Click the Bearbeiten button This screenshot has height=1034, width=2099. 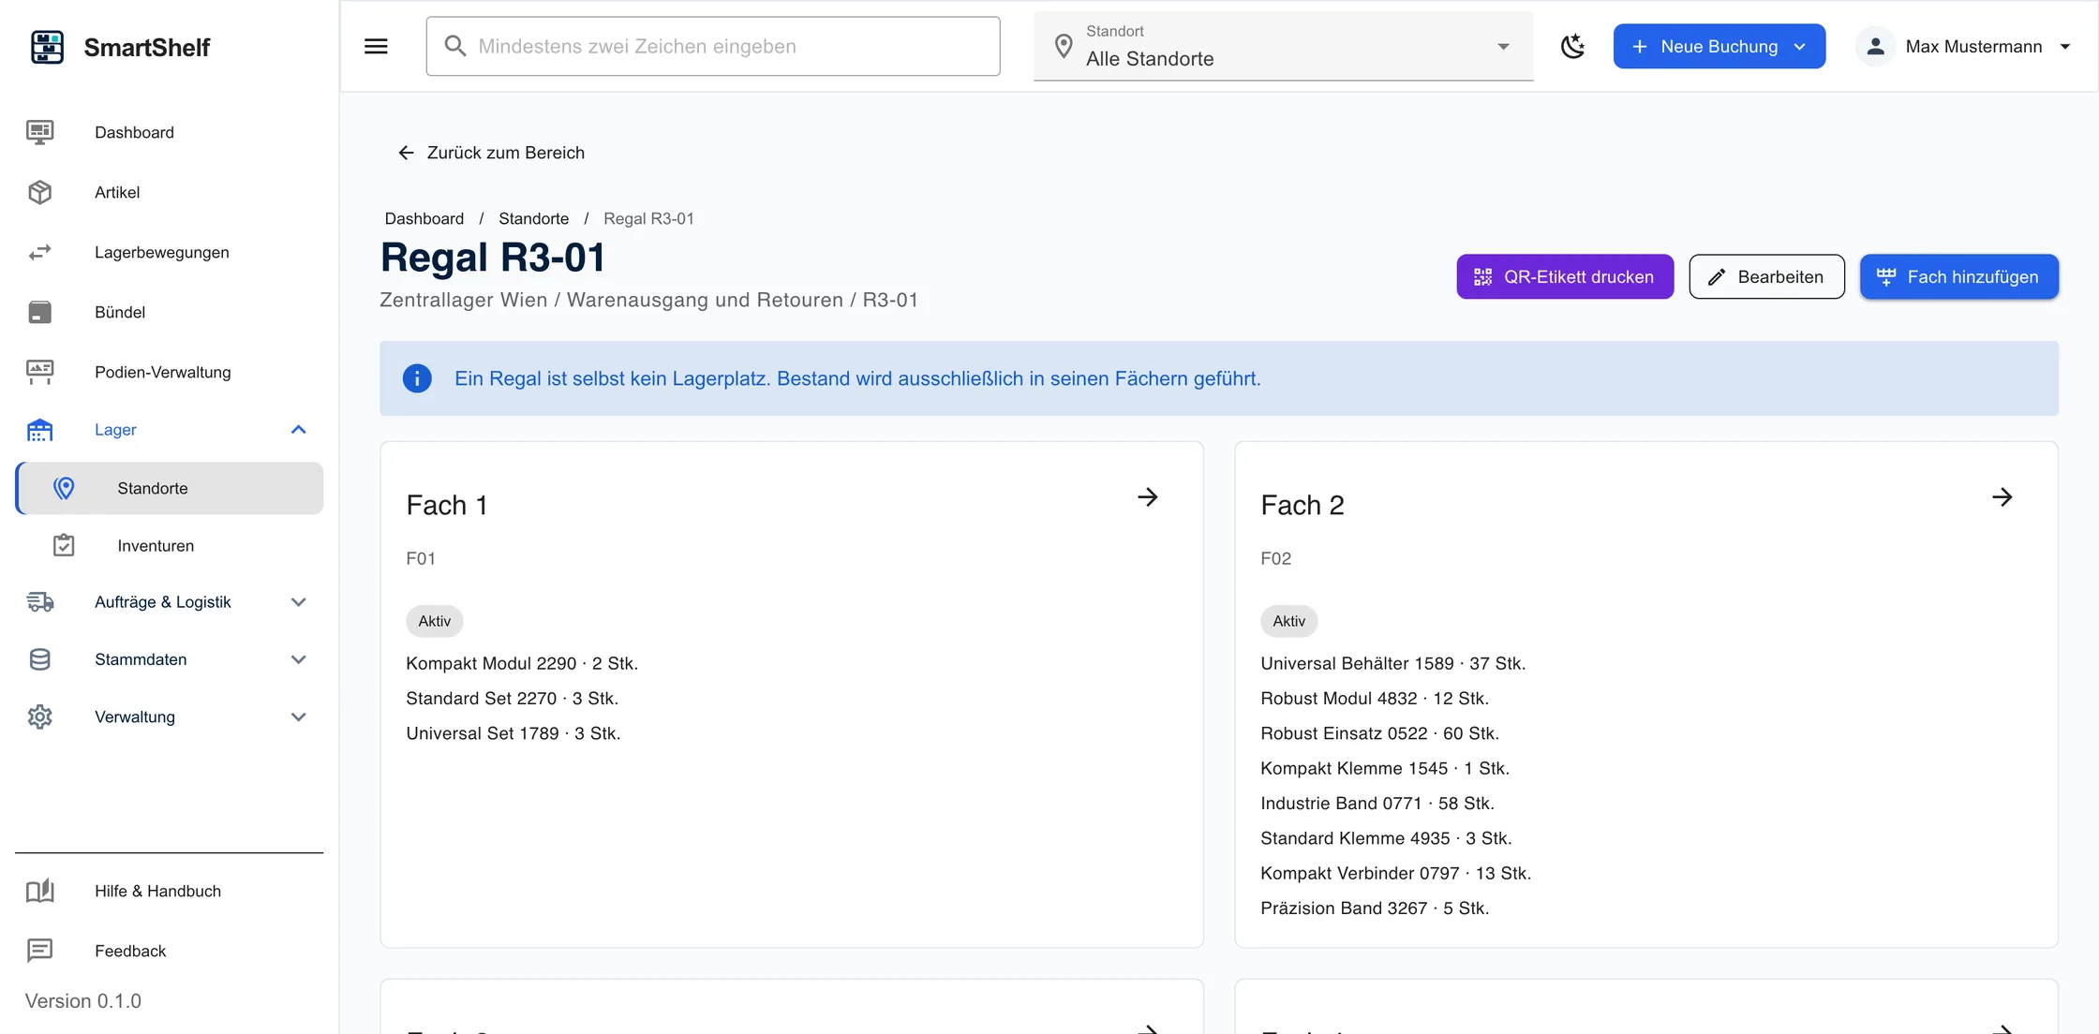click(1766, 276)
